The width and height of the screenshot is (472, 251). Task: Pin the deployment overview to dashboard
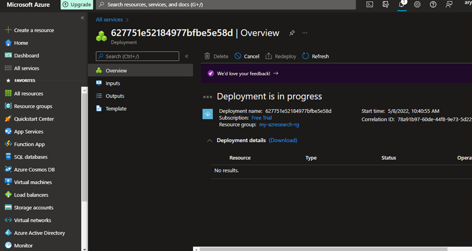tap(292, 33)
